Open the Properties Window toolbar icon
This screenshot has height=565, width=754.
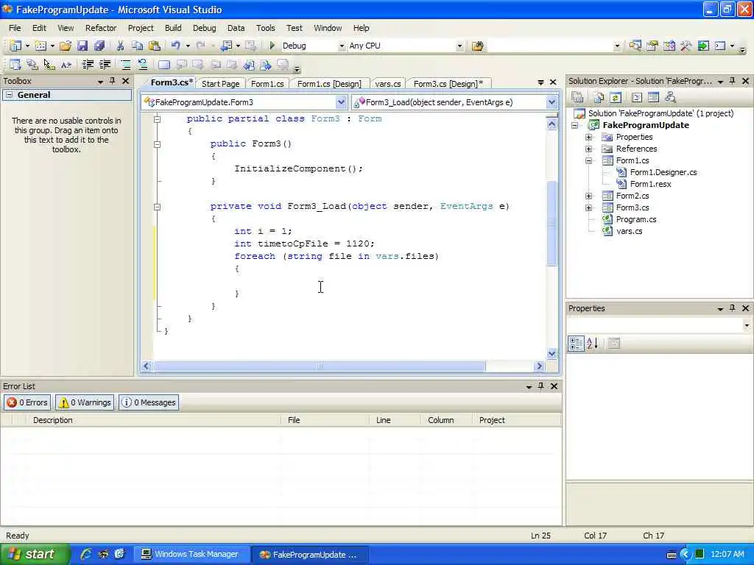(652, 46)
